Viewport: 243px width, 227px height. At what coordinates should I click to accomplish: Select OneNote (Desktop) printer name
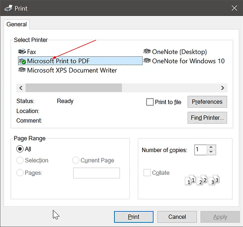coord(179,52)
